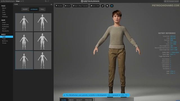Click the grooms in development warning banner
Viewport: 180px width, 101px height.
(96, 95)
